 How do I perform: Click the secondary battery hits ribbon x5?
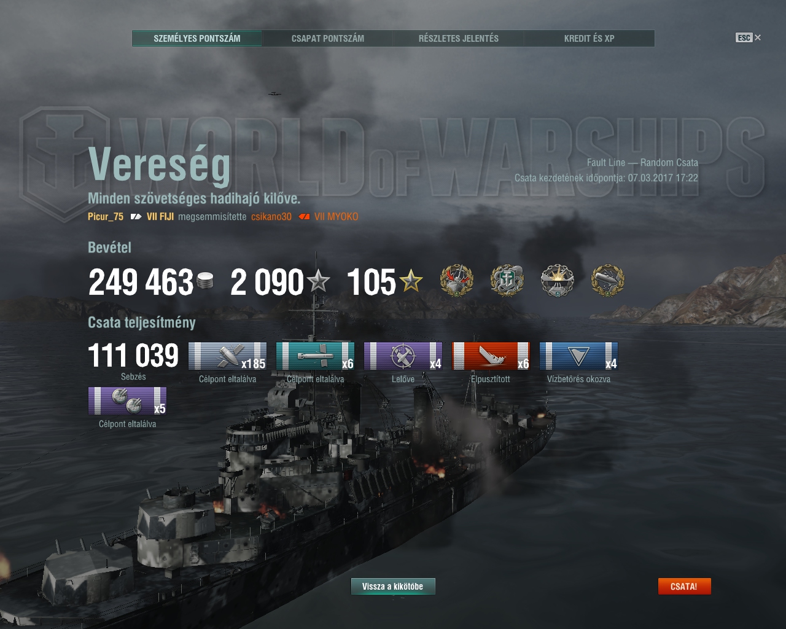128,401
